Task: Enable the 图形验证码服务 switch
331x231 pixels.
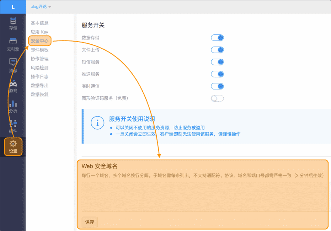Action: (x=217, y=98)
